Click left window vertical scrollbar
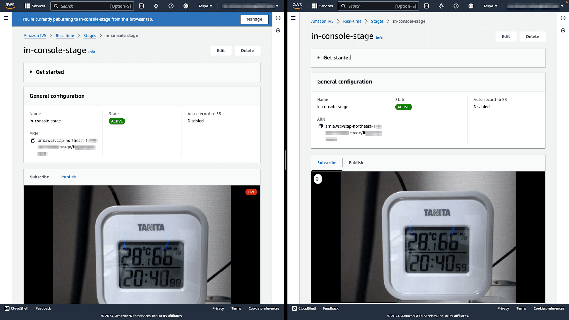This screenshot has width=569, height=320. 285,160
